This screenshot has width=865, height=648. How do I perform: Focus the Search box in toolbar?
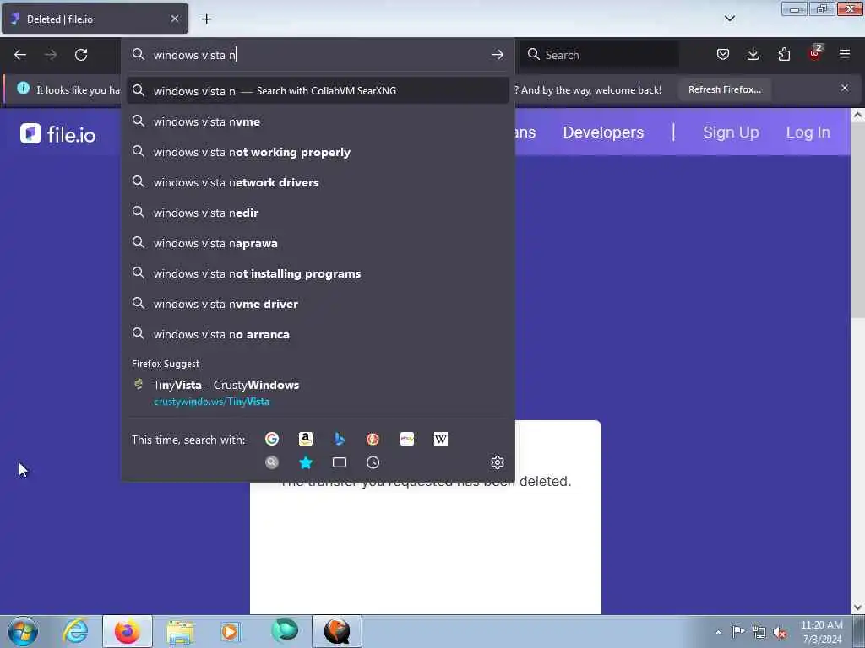(599, 55)
